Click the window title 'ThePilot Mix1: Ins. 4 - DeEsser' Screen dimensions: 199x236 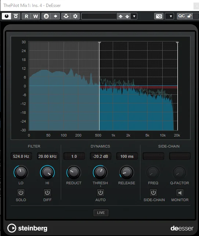point(32,6)
